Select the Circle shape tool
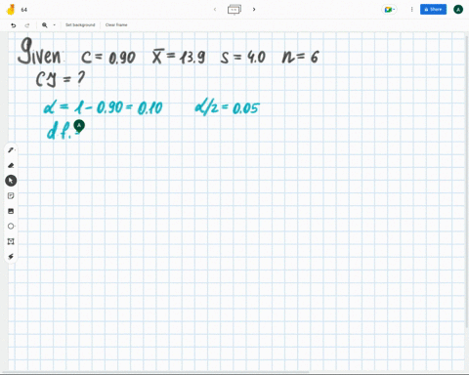Viewport: 469px width, 375px height. [x=11, y=226]
